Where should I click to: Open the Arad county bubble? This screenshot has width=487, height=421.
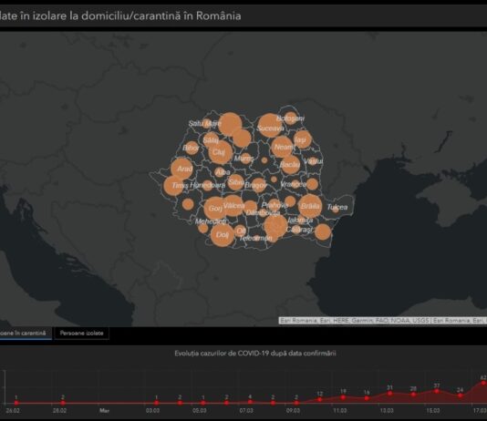coord(182,169)
